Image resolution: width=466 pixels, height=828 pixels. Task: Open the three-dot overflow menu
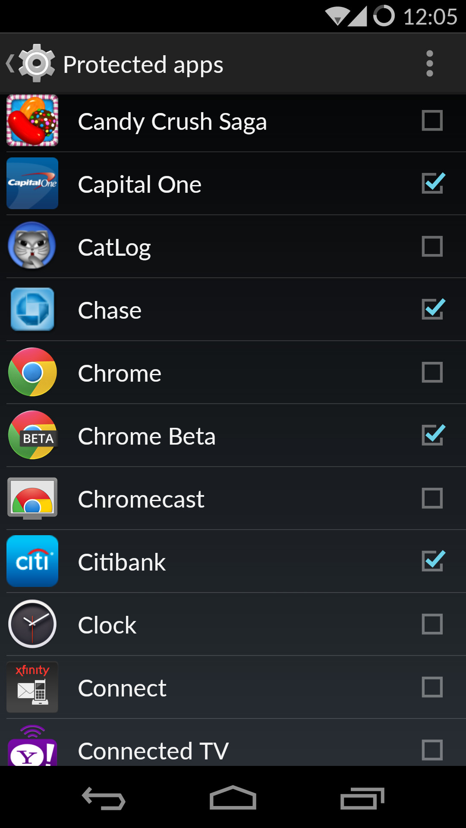pos(429,64)
